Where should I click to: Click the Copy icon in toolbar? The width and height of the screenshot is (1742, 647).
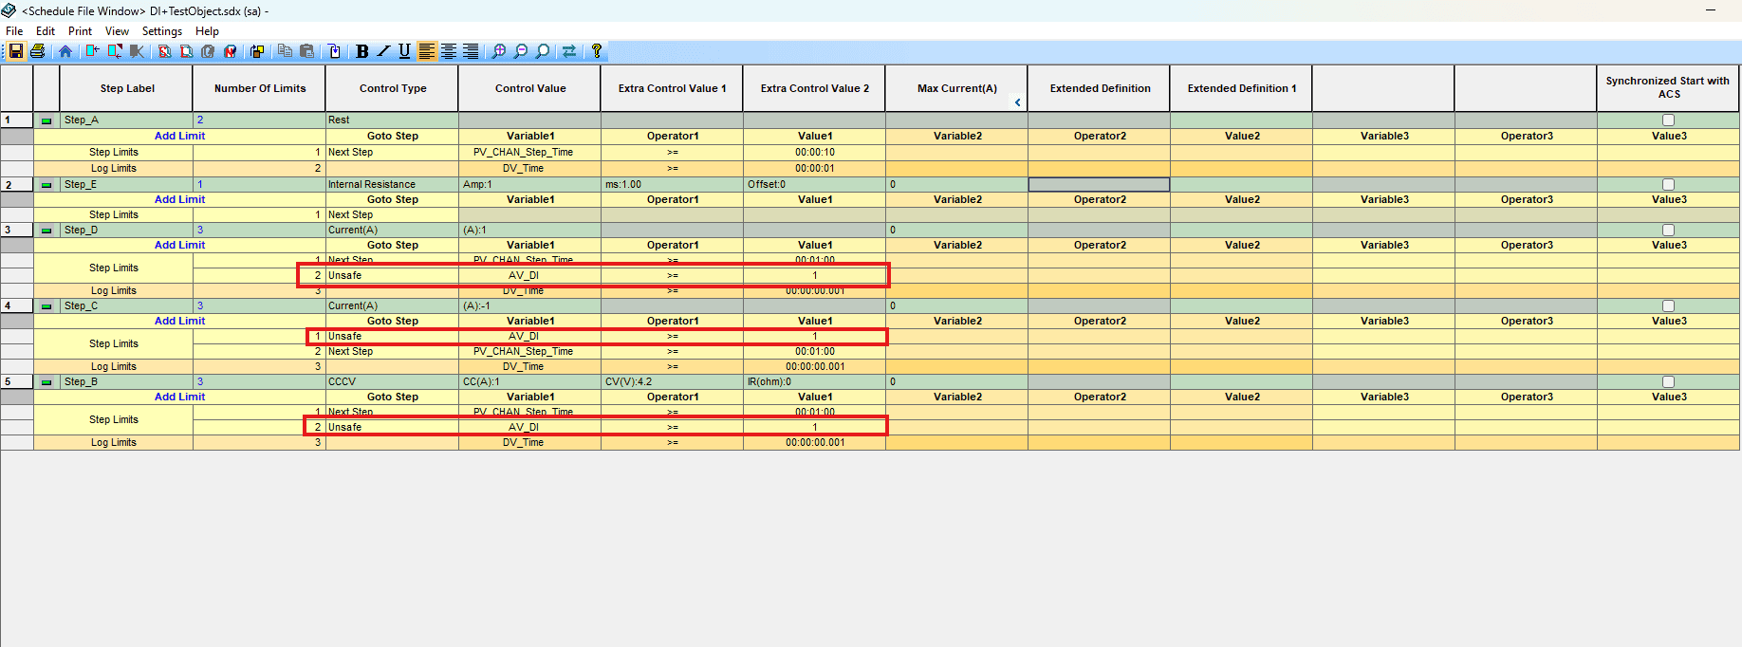(285, 51)
